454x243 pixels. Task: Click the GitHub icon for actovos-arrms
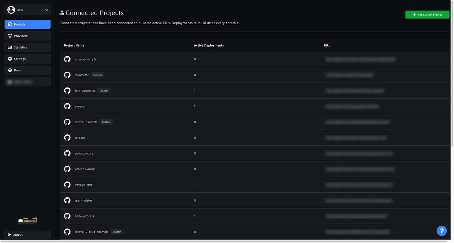pyautogui.click(x=67, y=169)
